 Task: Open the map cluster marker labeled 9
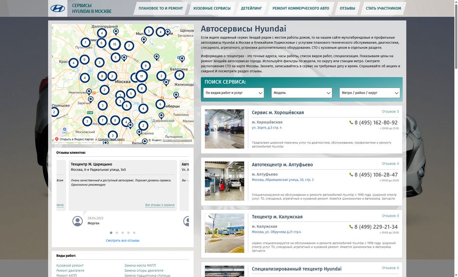click(x=146, y=66)
